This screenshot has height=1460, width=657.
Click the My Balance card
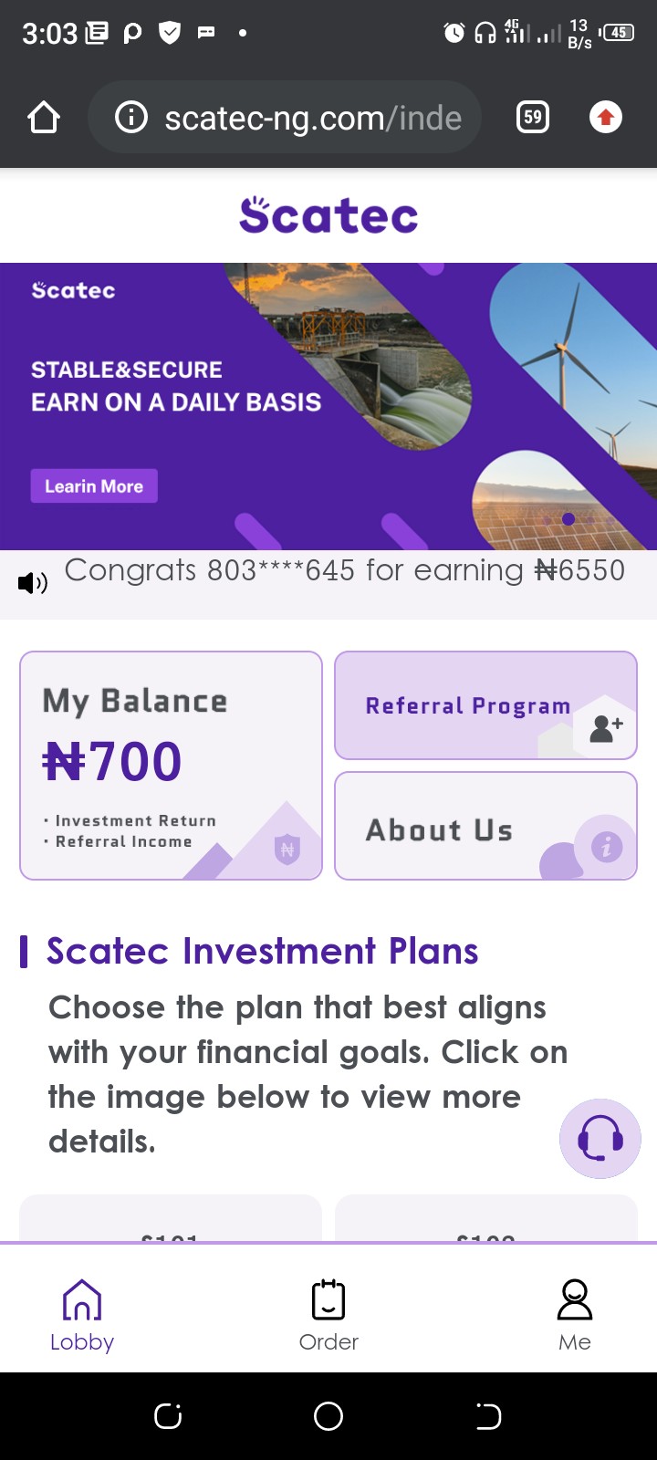click(170, 765)
